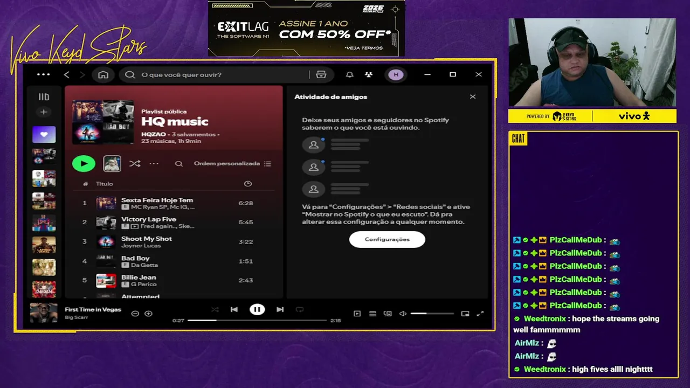
Task: Click the playlist preview thumbnail next to play
Action: click(112, 163)
